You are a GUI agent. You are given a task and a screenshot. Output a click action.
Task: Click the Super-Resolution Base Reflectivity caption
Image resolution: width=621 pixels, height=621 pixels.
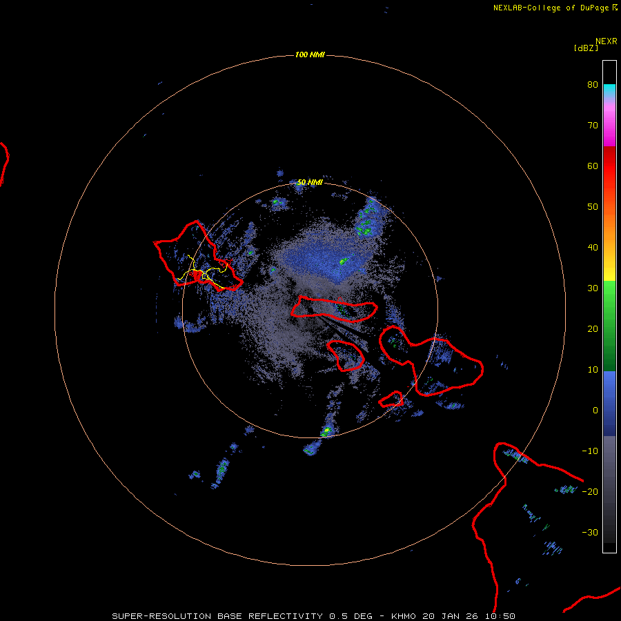314,616
